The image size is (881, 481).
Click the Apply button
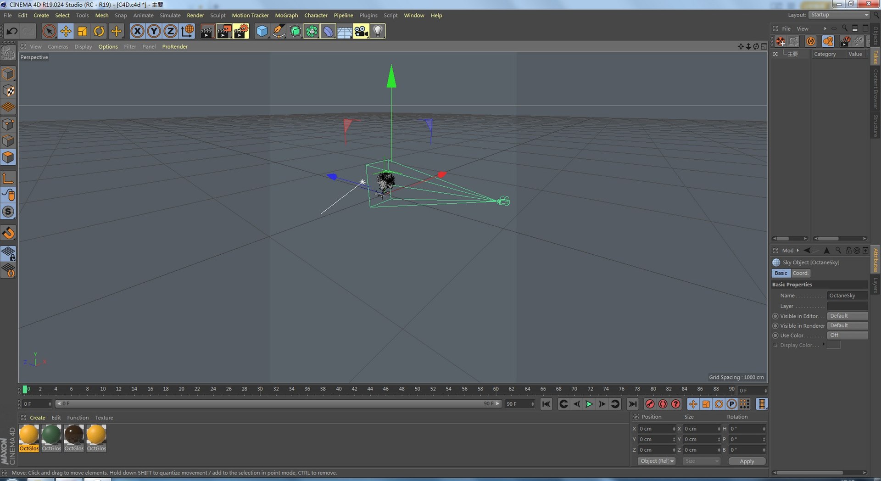coord(747,461)
